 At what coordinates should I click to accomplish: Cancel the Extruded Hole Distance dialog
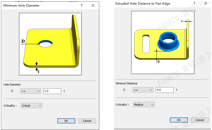coord(200,120)
